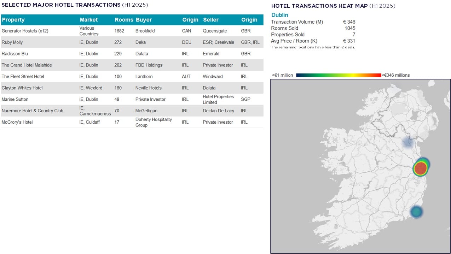
Task: Click the Property column header
Action: pyautogui.click(x=13, y=20)
